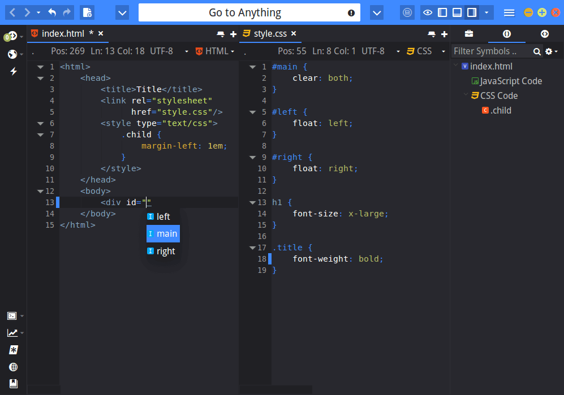Close the style.css tab

click(294, 33)
